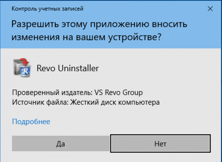Choose Нет to block Revo Uninstaller
The width and height of the screenshot is (222, 162).
(160, 144)
